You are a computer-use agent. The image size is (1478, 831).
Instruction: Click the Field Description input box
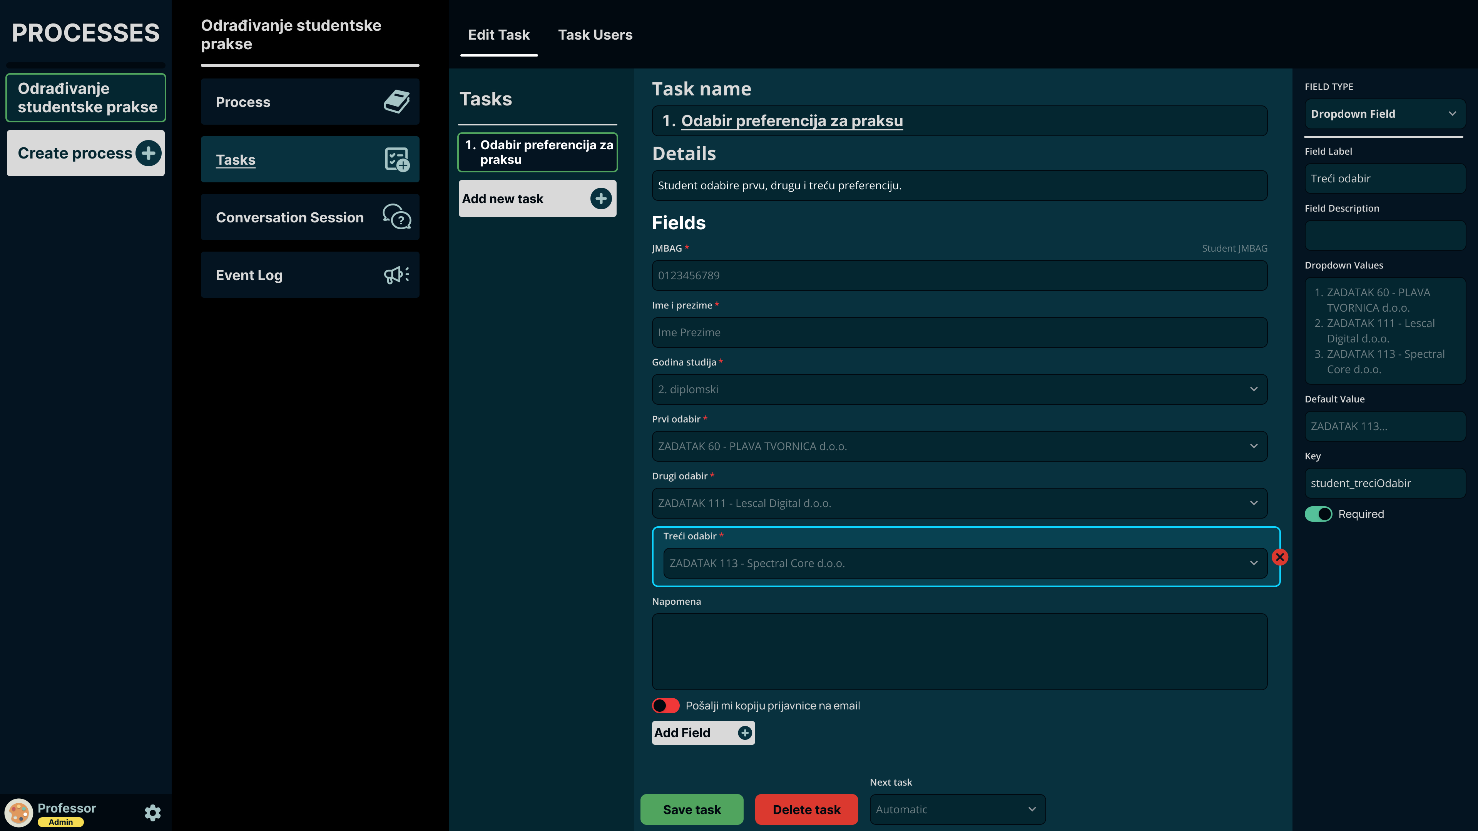[x=1384, y=236]
